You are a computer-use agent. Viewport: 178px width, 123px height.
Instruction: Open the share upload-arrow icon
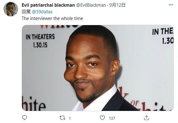146,118
